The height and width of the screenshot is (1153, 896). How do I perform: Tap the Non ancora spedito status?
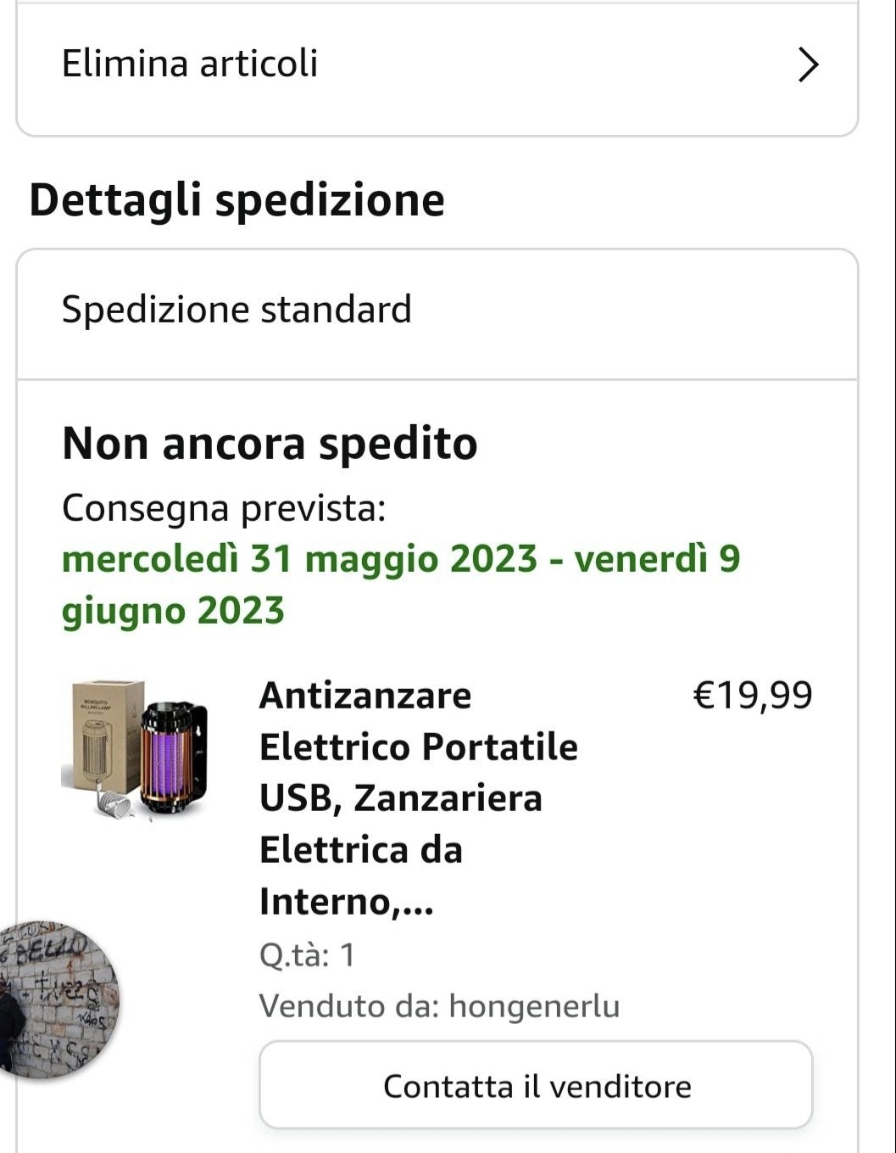coord(270,444)
